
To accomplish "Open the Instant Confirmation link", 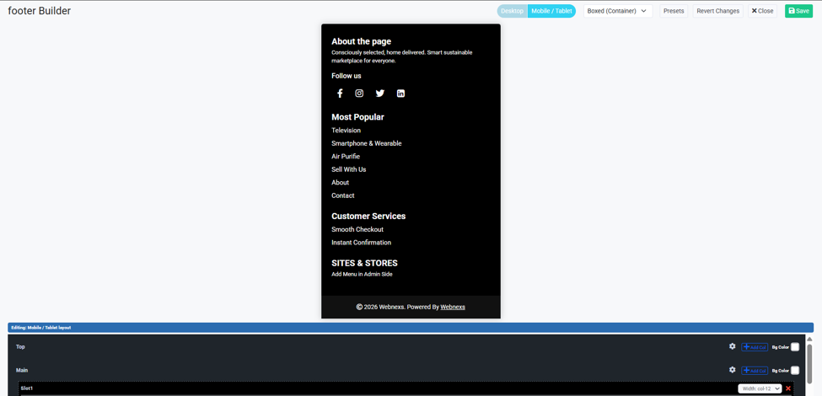I will [361, 243].
